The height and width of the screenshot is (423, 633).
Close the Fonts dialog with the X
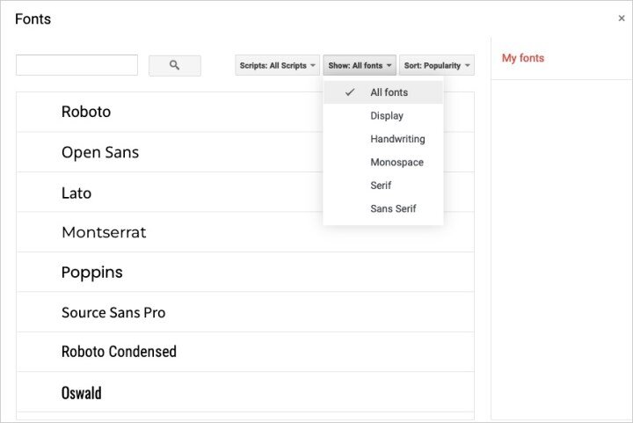622,18
